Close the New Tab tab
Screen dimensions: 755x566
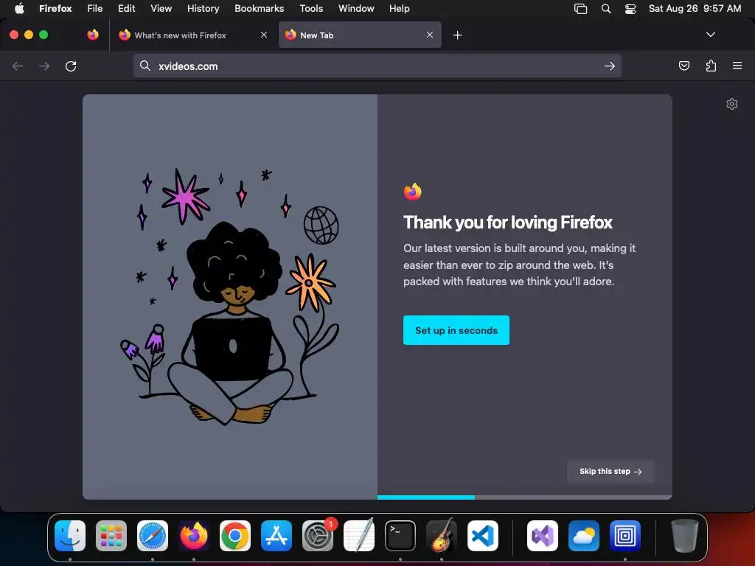click(x=430, y=35)
